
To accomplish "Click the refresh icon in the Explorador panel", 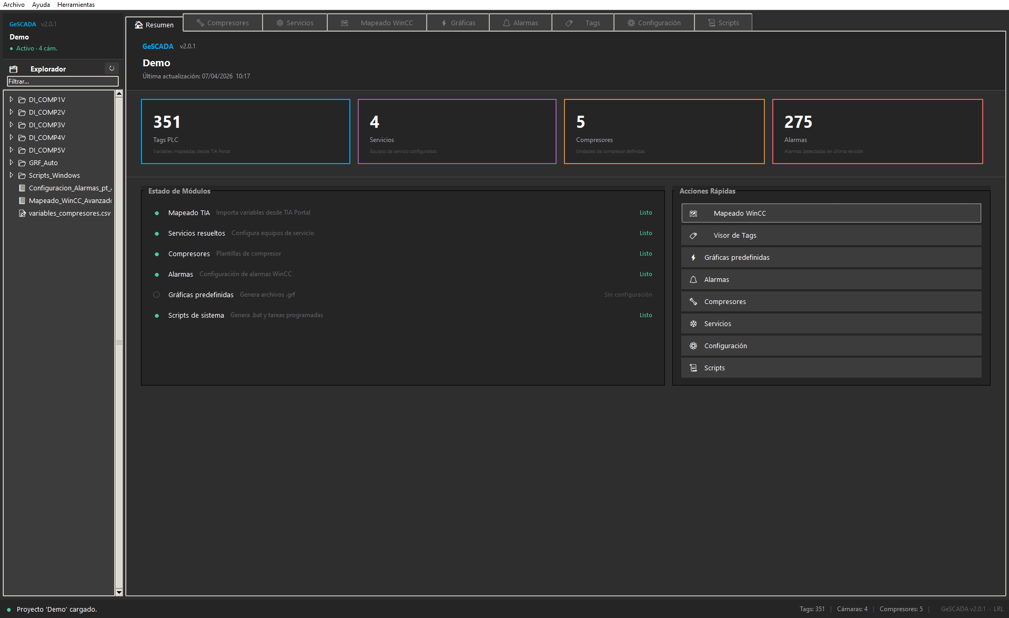I will coord(112,68).
